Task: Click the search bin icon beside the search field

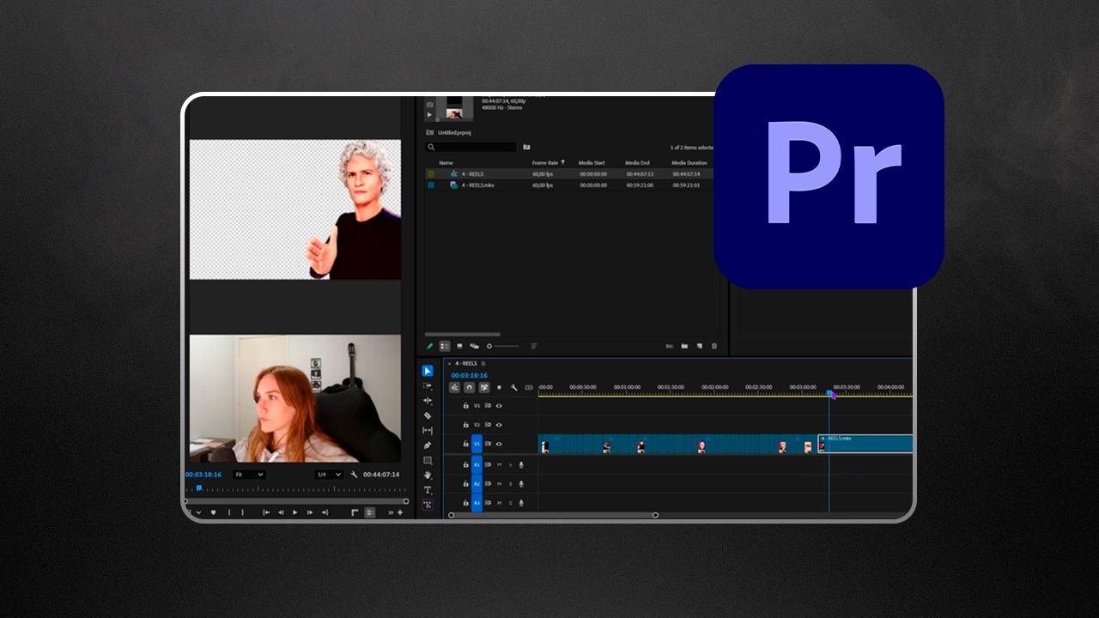Action: (526, 147)
